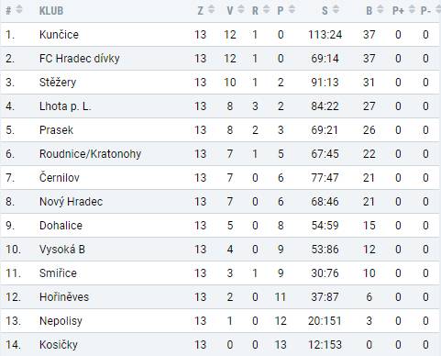Image resolution: width=441 pixels, height=356 pixels.
Task: Select Lhota p. L. club row
Action: pyautogui.click(x=220, y=106)
